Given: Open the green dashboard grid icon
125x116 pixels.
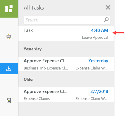Looking at the screenshot, I should tap(9, 9).
